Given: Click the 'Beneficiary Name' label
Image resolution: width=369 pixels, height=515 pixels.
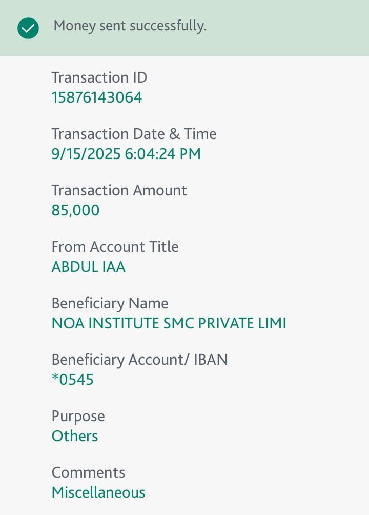Looking at the screenshot, I should click(110, 303).
